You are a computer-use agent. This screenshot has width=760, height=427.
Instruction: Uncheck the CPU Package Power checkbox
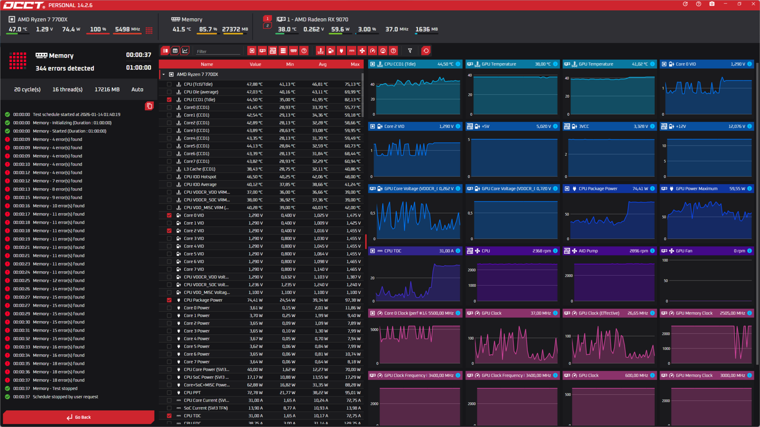[169, 300]
